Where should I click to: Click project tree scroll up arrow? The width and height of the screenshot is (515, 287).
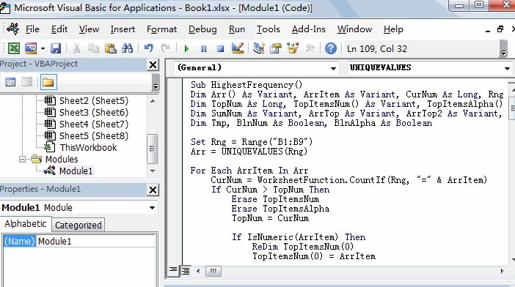(153, 101)
